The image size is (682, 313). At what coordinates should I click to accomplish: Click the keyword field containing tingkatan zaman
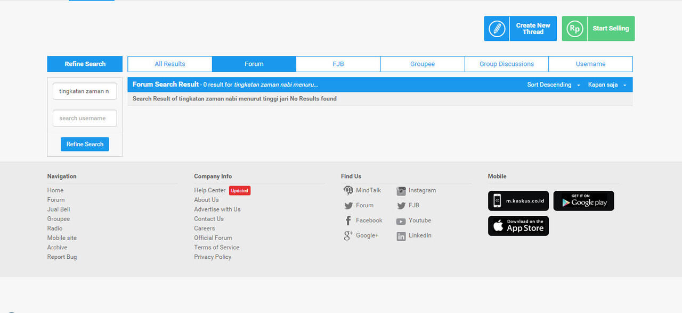[x=85, y=91]
